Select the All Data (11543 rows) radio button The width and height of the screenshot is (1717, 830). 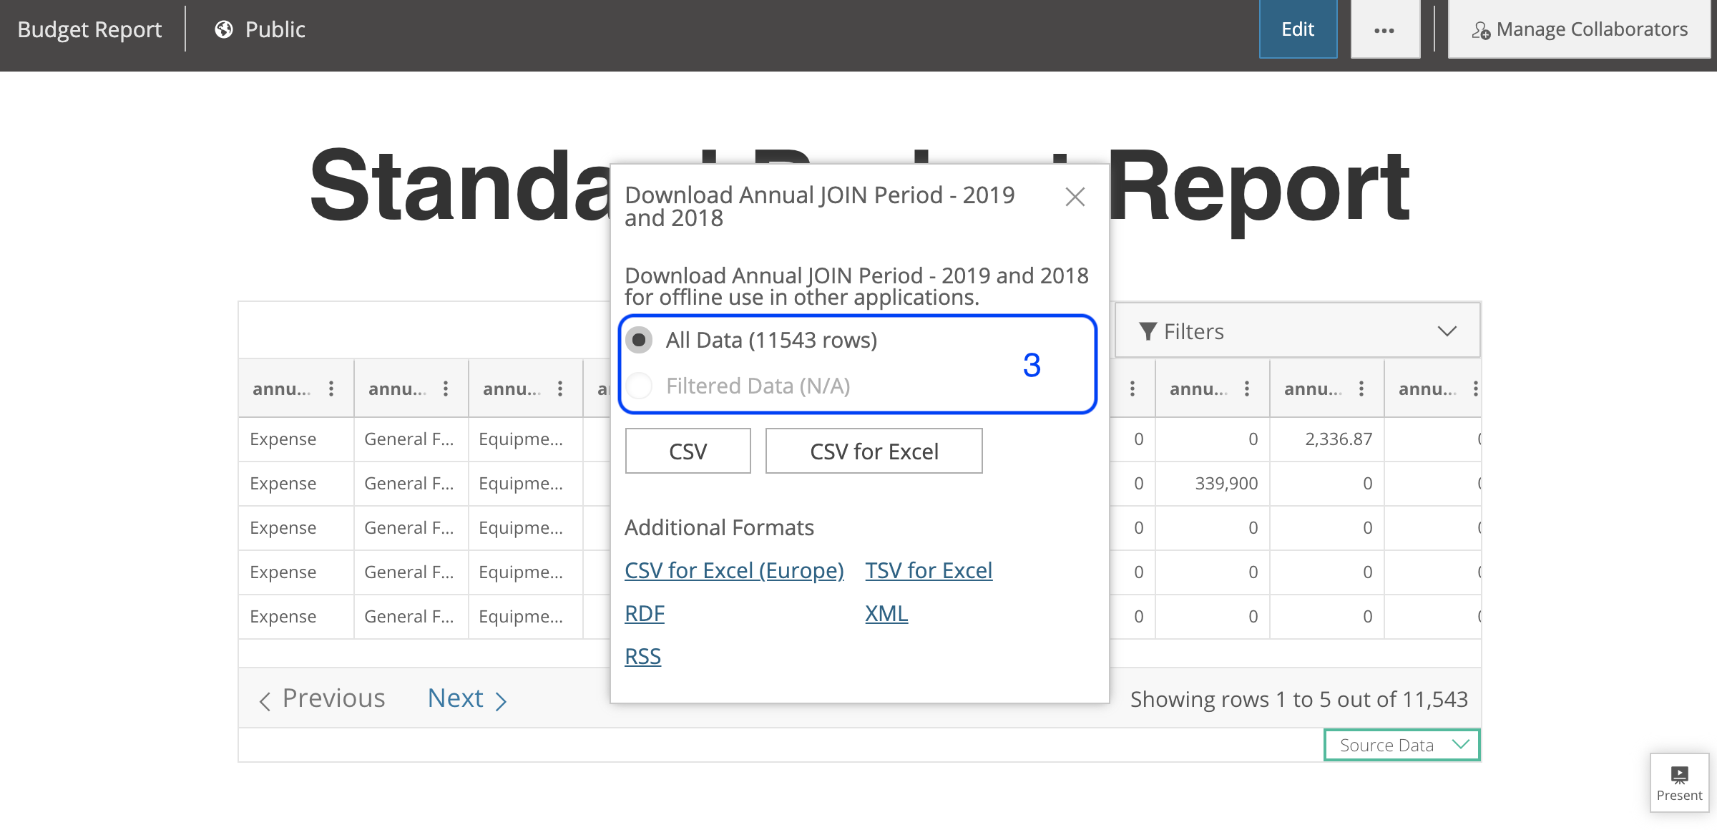point(639,340)
